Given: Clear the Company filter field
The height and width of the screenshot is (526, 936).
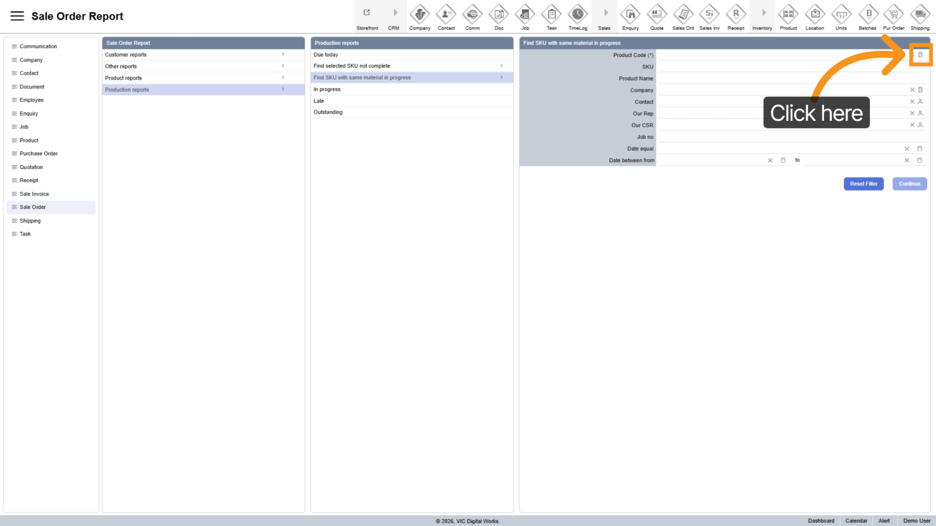Looking at the screenshot, I should pos(912,90).
